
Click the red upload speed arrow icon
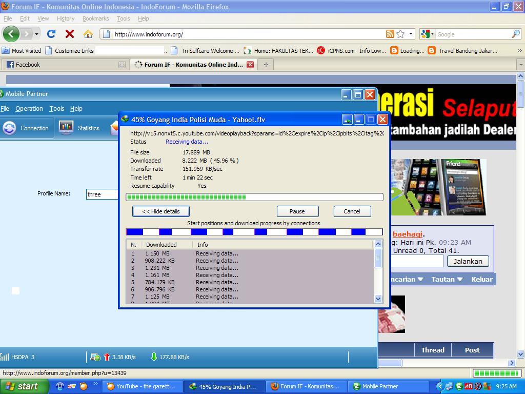[x=107, y=357]
